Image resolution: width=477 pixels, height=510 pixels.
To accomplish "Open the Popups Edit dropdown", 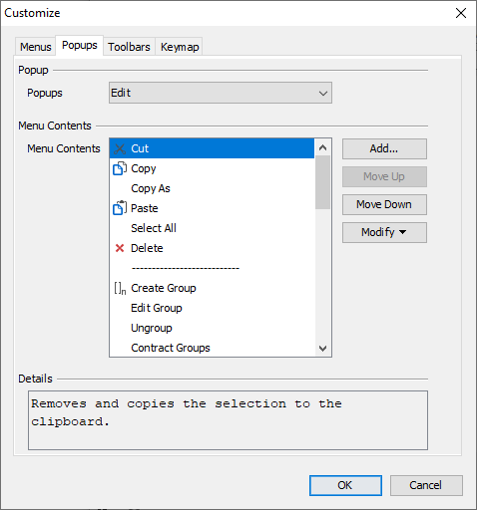I will tap(221, 93).
